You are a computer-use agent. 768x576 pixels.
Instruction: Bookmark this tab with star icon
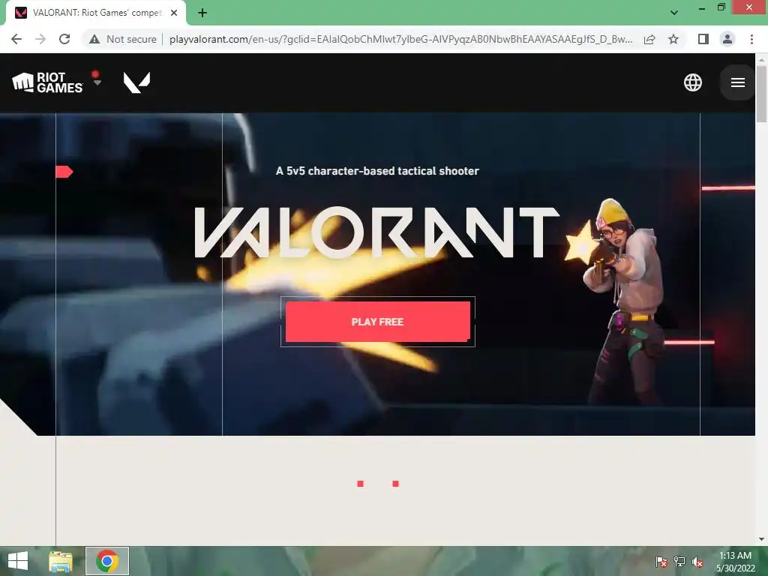tap(673, 39)
